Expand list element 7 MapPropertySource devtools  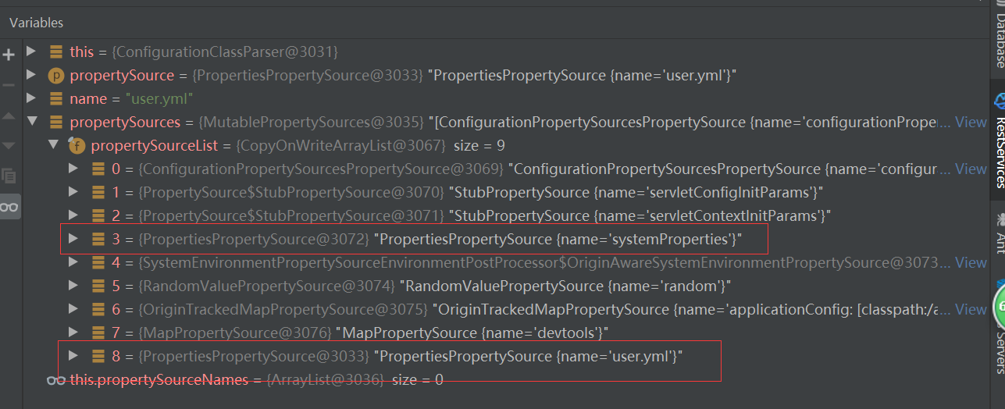[73, 333]
